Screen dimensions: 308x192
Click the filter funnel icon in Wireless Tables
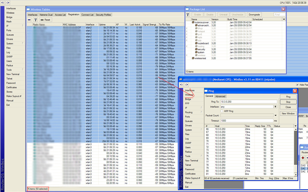point(35,20)
